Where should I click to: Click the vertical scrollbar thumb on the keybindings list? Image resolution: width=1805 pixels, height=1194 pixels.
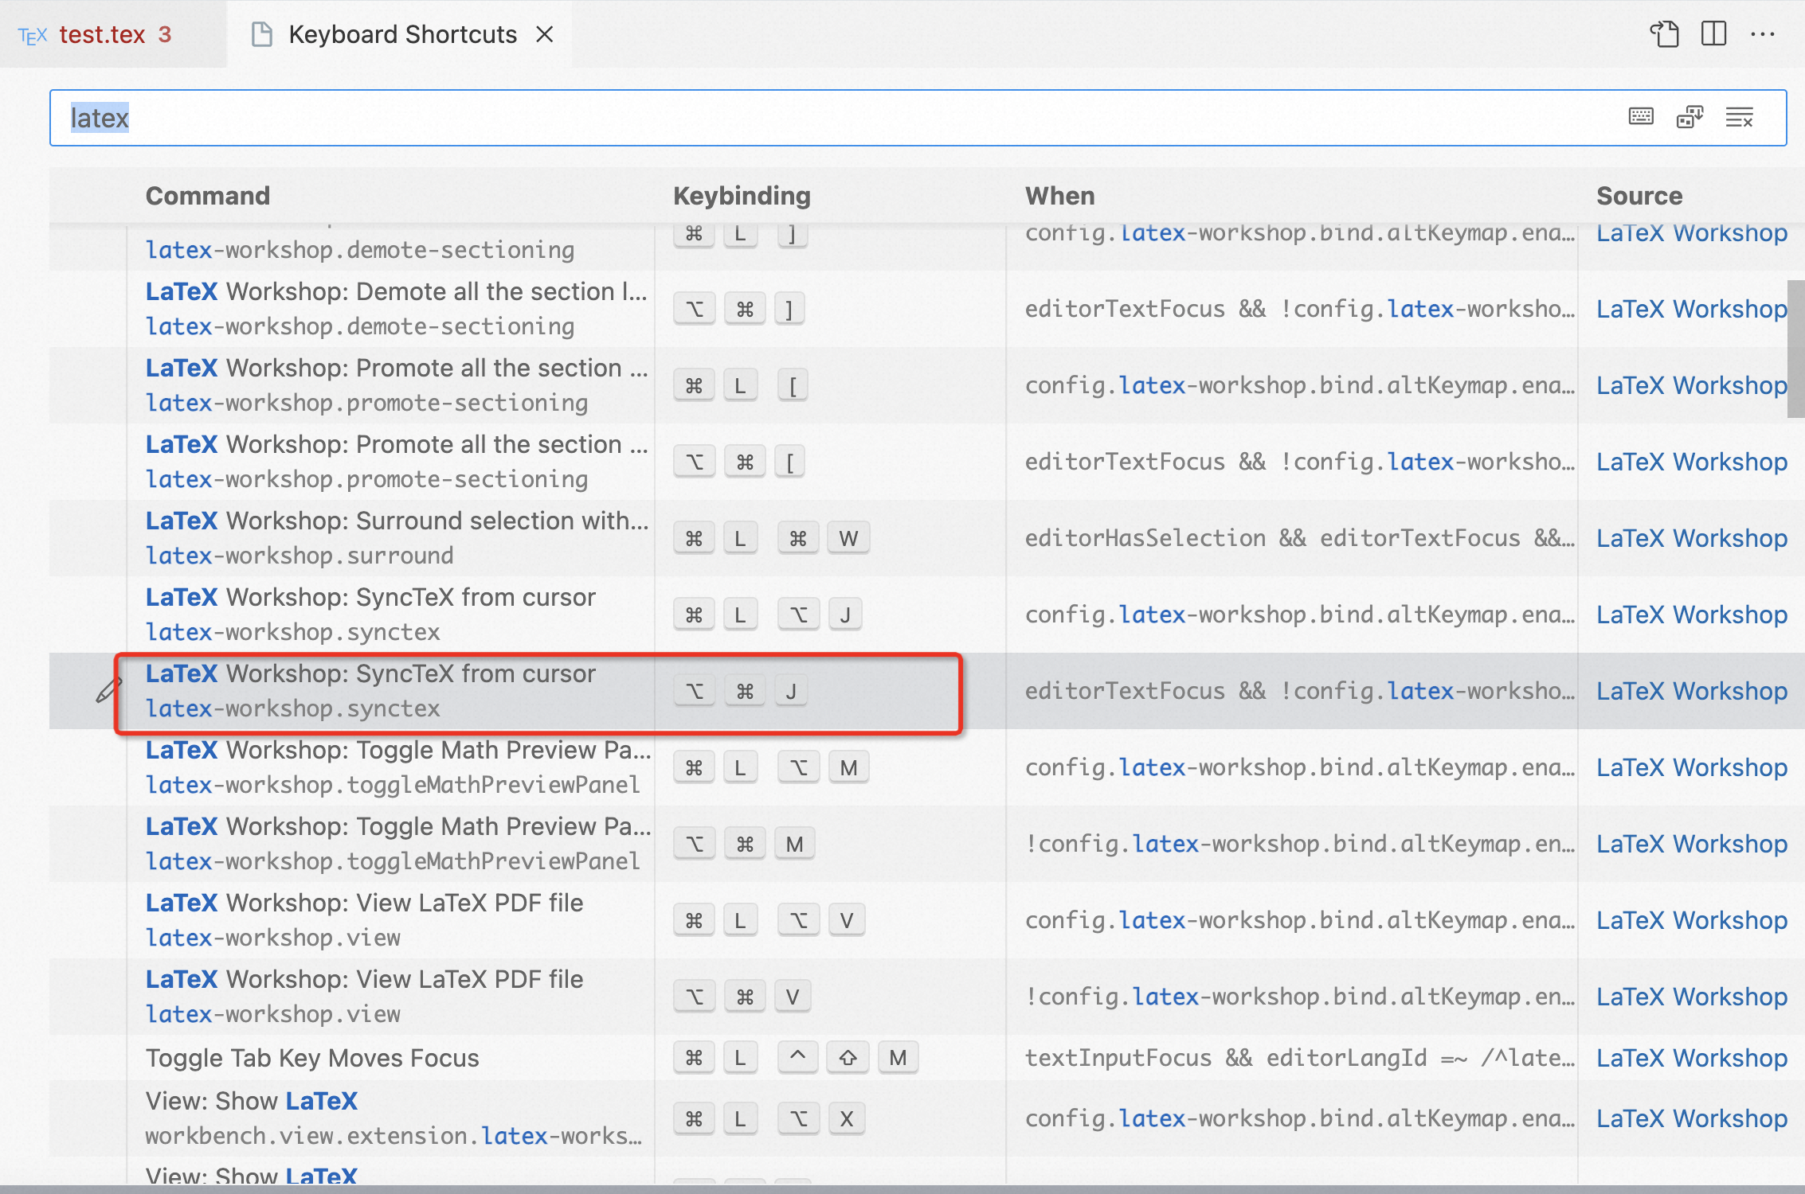(1796, 349)
